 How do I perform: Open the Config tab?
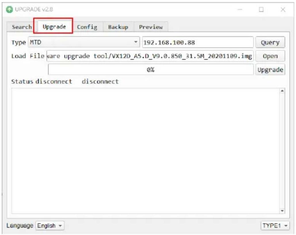87,27
